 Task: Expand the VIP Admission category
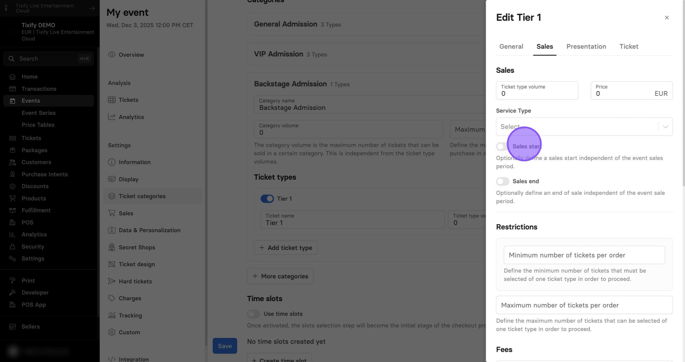[x=366, y=54]
